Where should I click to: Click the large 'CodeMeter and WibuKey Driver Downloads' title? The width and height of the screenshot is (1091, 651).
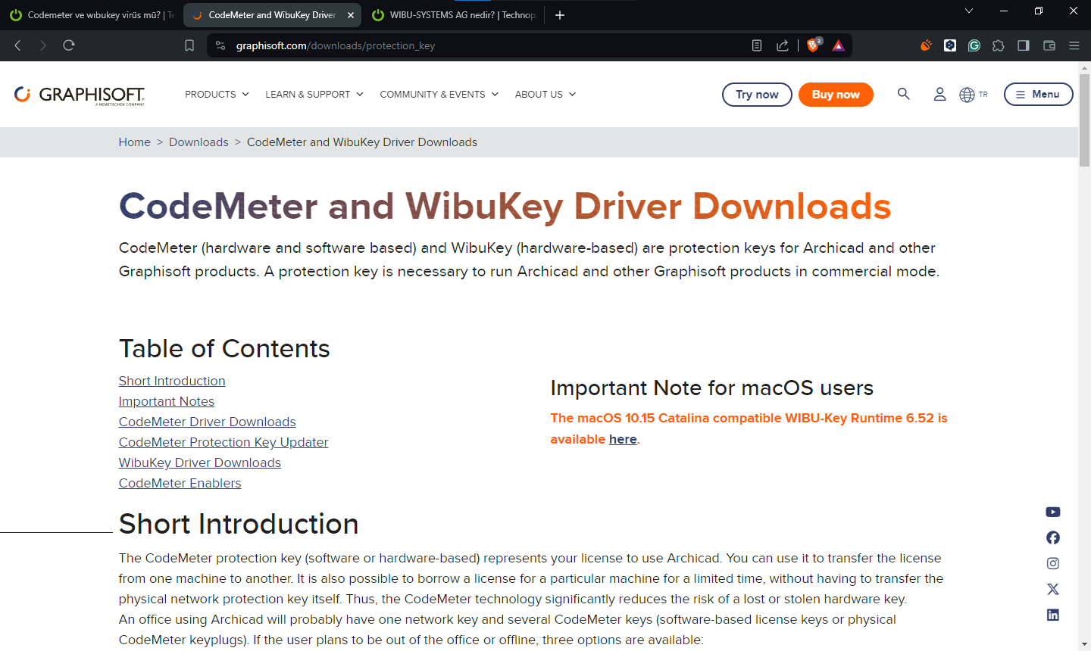505,207
